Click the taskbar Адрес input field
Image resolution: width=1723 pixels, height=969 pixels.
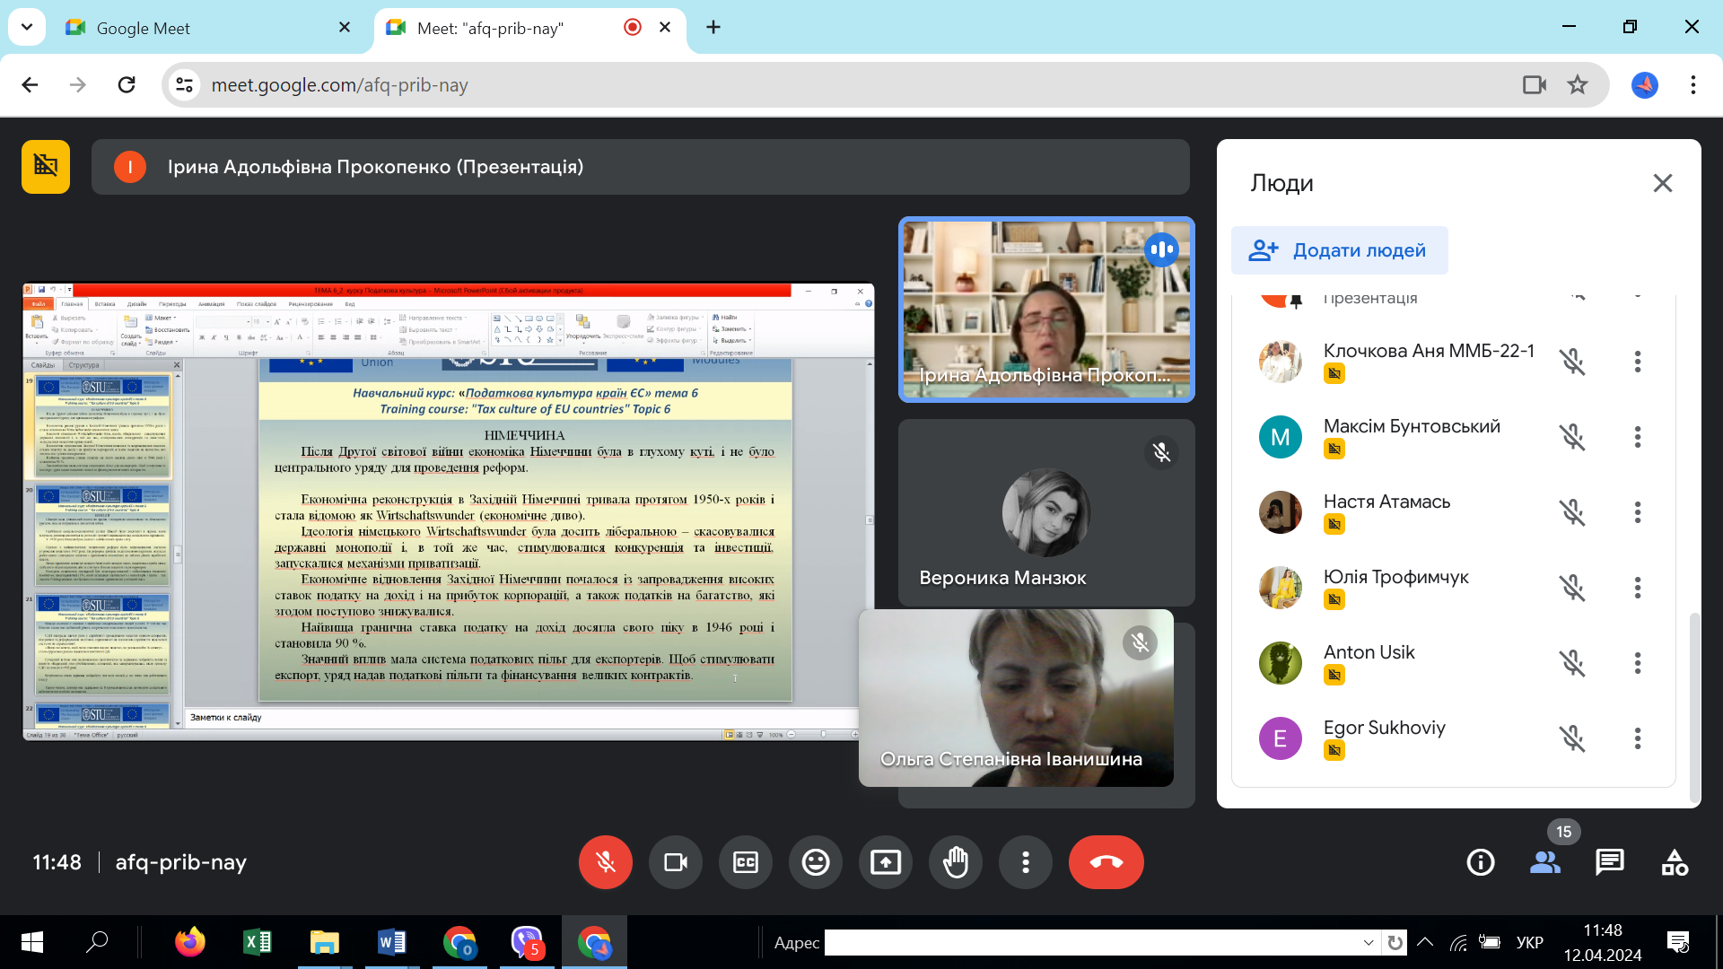[x=1092, y=942]
